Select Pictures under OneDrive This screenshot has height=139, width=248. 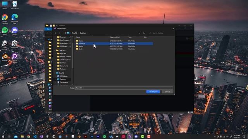[x=63, y=69]
